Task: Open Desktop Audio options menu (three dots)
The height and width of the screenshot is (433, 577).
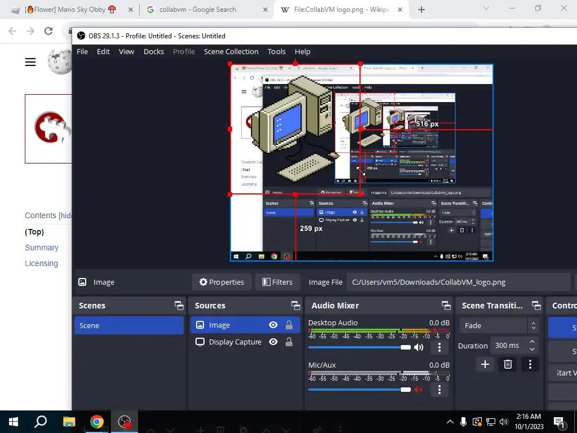Action: click(x=440, y=347)
